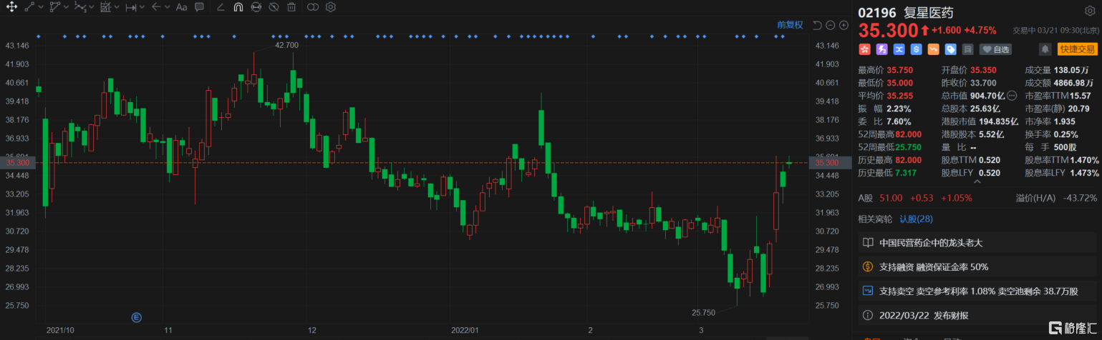The height and width of the screenshot is (340, 1102).
Task: Select the Aa text annotation tool
Action: (181, 7)
